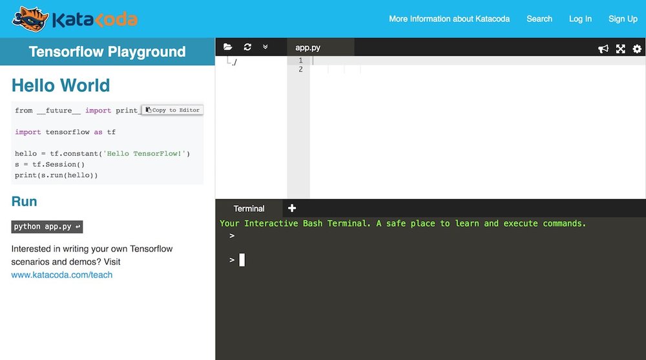Click the tf.constant 'Hello TensorFlow!' code line
Viewport: 646px width, 360px height.
[x=103, y=154]
